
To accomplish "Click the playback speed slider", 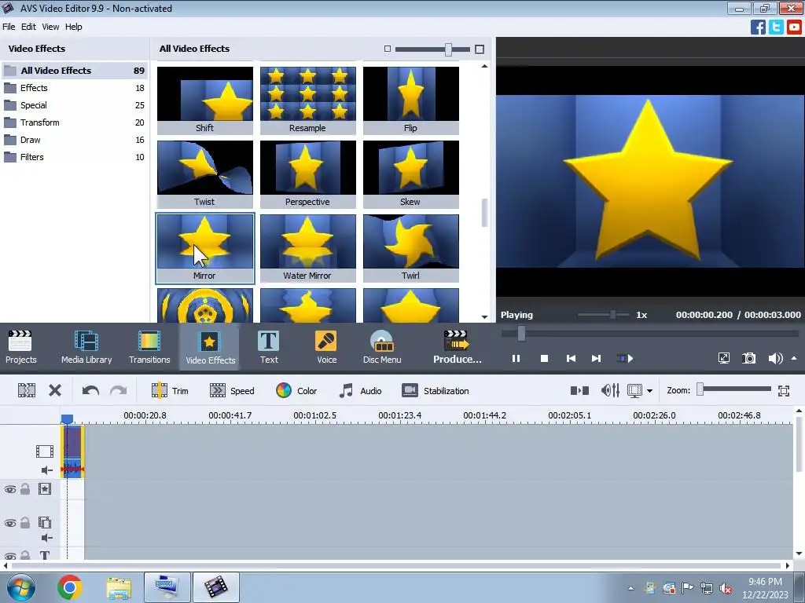I will tap(603, 315).
